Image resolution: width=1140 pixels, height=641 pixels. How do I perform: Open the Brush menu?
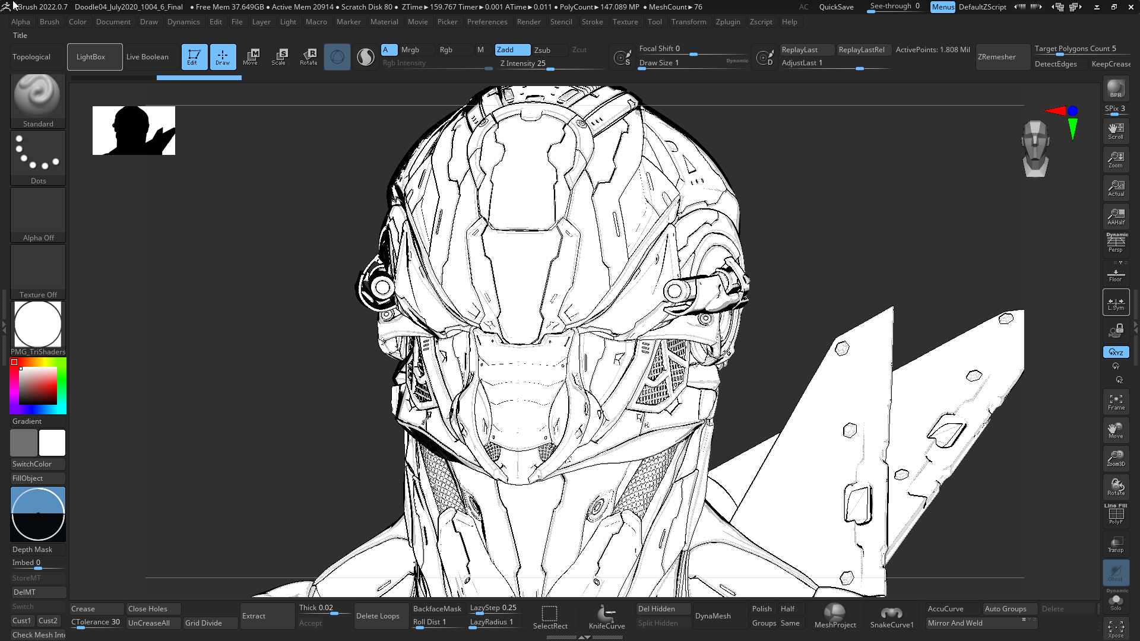click(x=49, y=22)
